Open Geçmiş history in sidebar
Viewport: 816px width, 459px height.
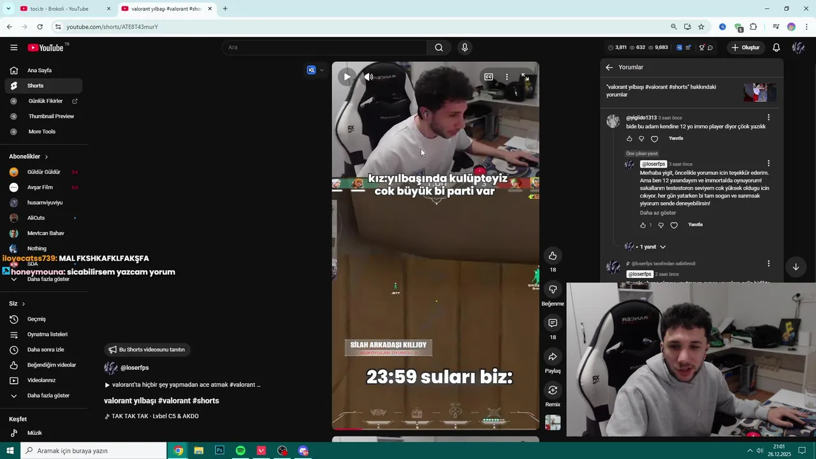pyautogui.click(x=43, y=319)
